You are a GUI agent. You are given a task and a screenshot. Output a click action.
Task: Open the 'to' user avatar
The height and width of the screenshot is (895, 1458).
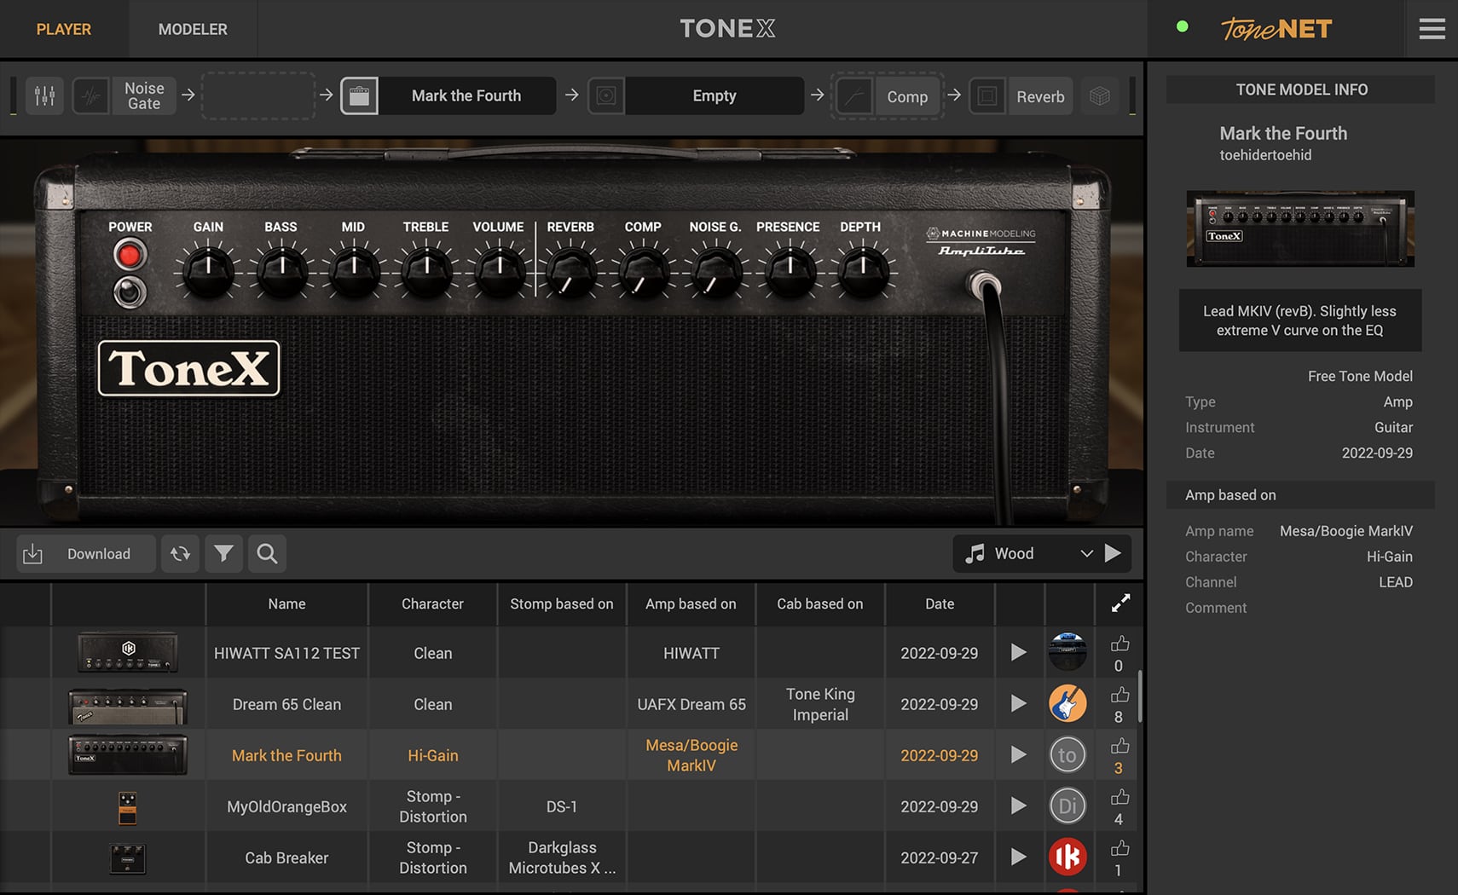coord(1067,754)
